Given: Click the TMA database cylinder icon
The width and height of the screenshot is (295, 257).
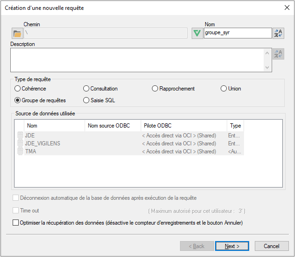Looking at the screenshot, I should [20, 151].
